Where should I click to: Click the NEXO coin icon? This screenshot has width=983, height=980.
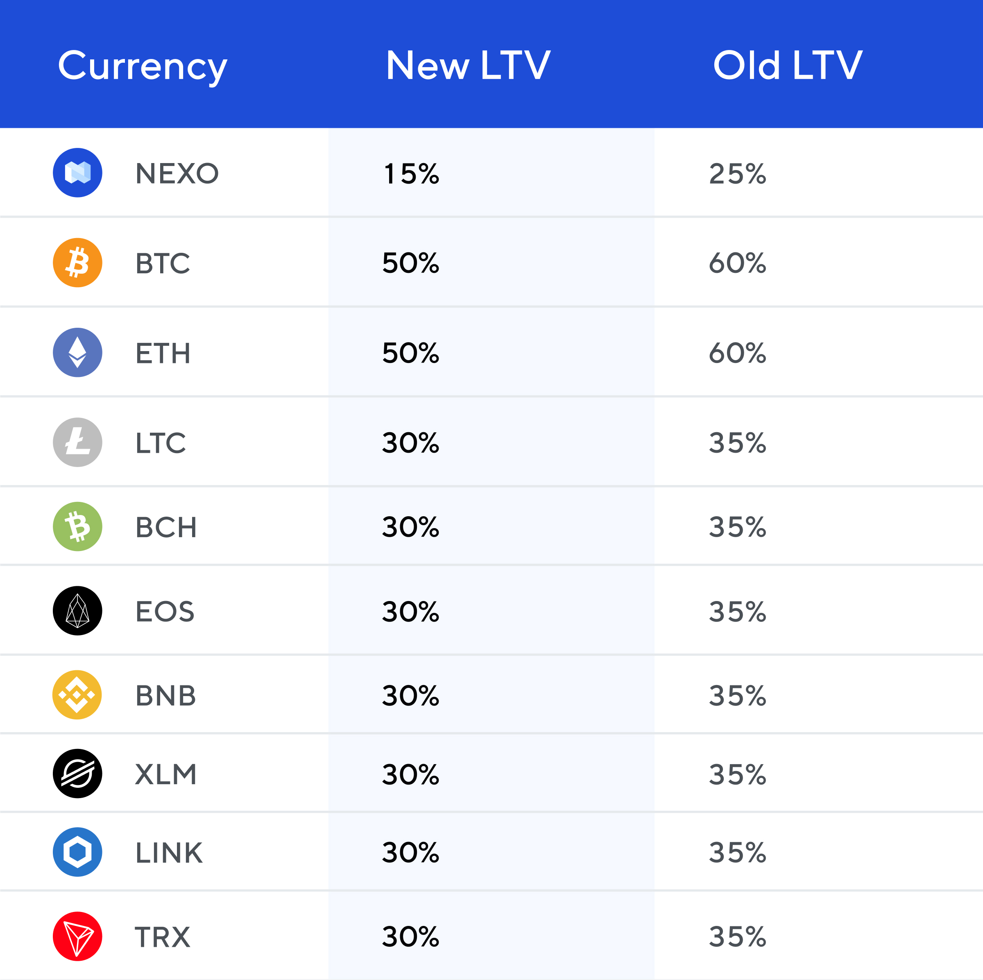77,172
